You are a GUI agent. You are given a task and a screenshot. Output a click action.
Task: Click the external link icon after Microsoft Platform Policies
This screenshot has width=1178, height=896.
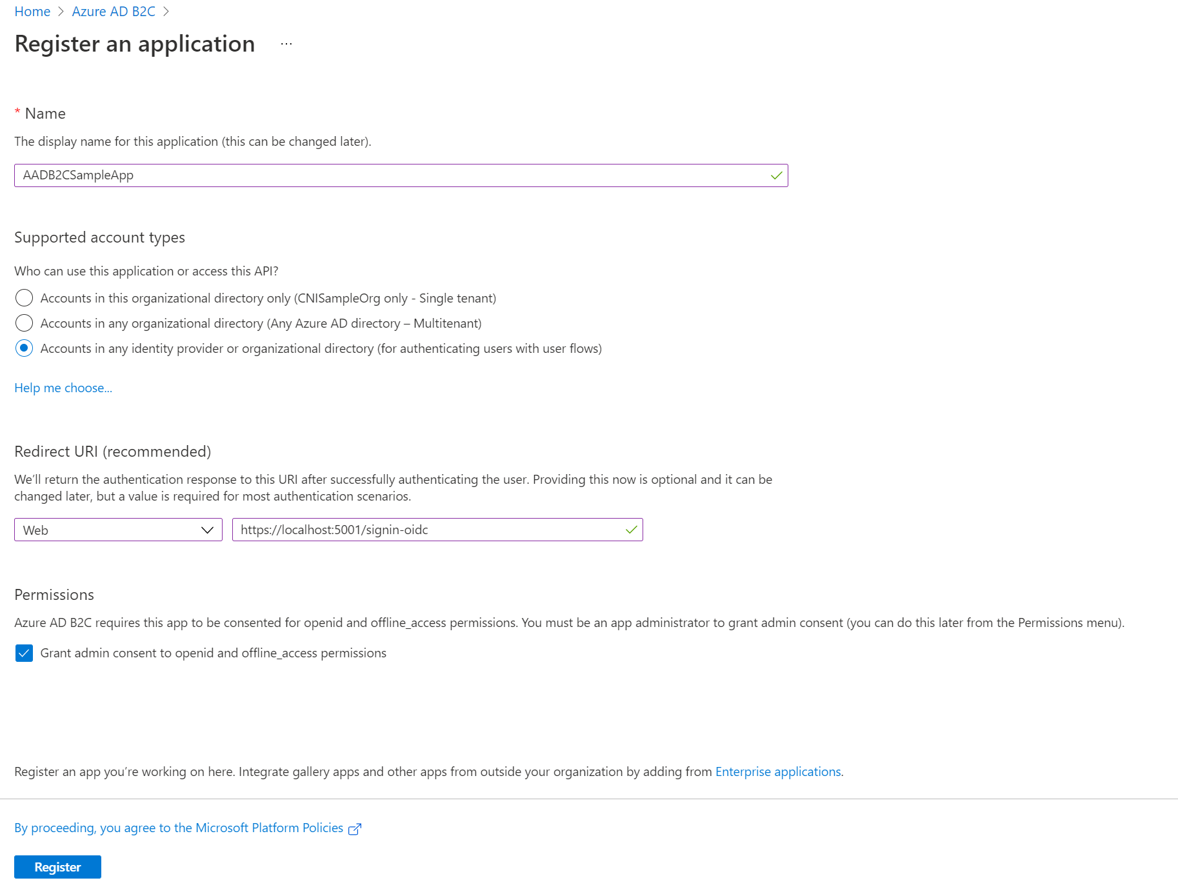coord(354,828)
